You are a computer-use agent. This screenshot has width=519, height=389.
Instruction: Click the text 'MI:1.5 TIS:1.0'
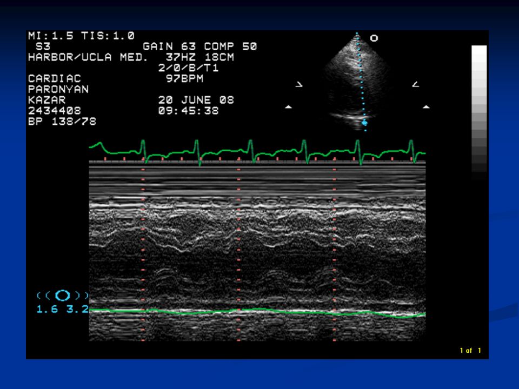click(x=82, y=36)
